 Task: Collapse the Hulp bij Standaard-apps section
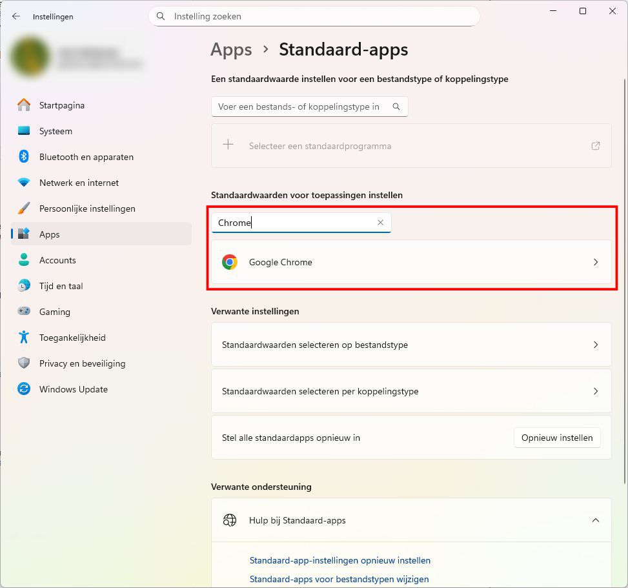(x=595, y=520)
